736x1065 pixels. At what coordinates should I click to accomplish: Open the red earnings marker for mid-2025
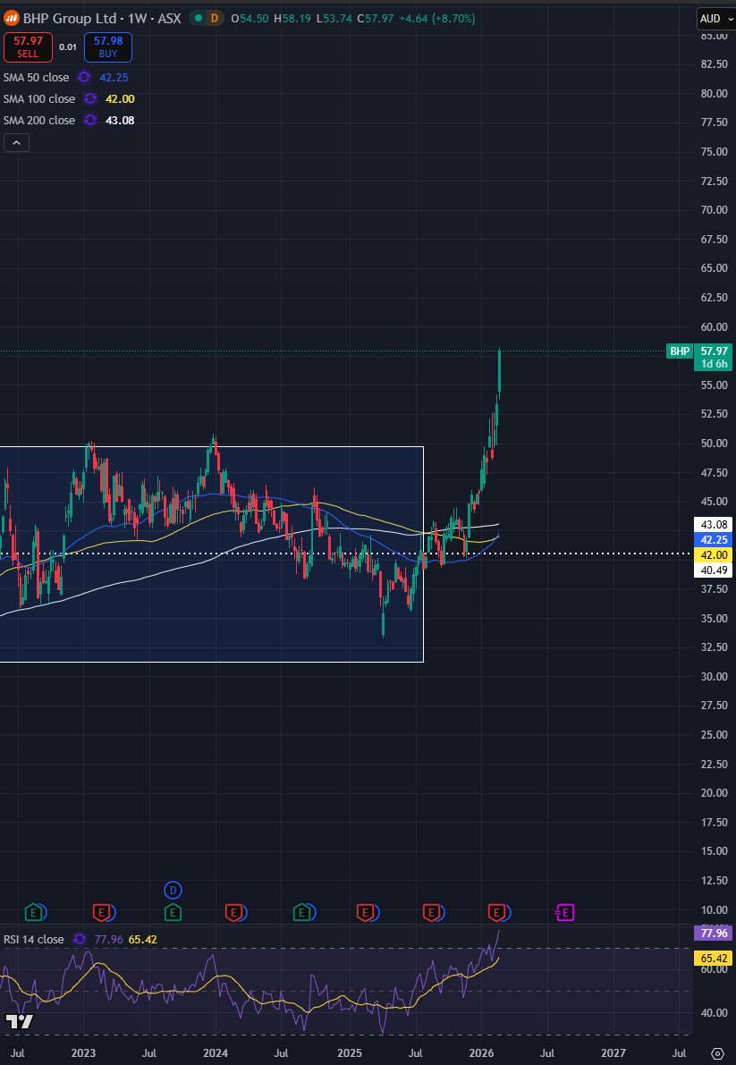tap(431, 912)
